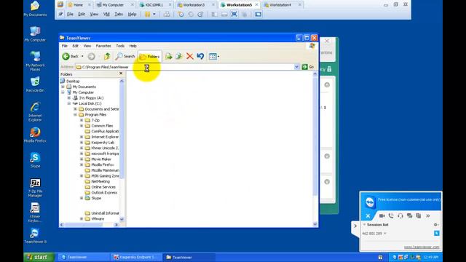The height and width of the screenshot is (262, 466).
Task: Open the 7-Zip File Manager desktop icon
Action: (x=35, y=188)
